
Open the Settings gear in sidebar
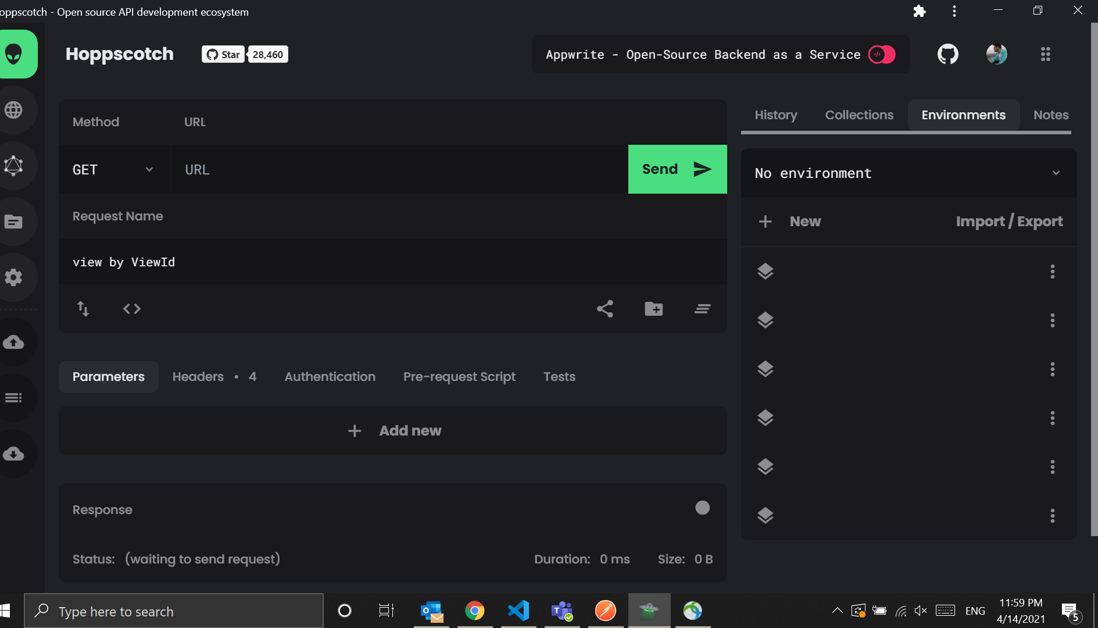pos(13,277)
